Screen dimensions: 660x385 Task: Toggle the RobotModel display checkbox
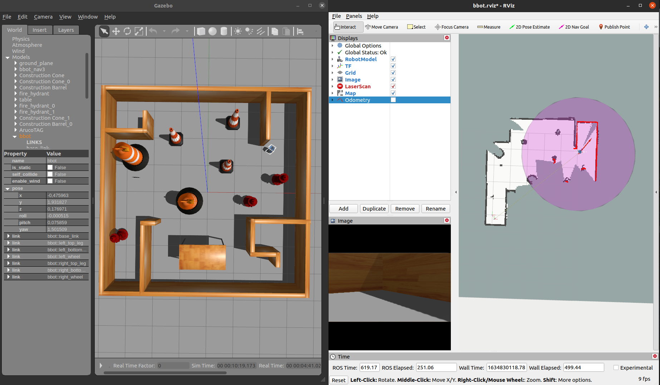393,59
